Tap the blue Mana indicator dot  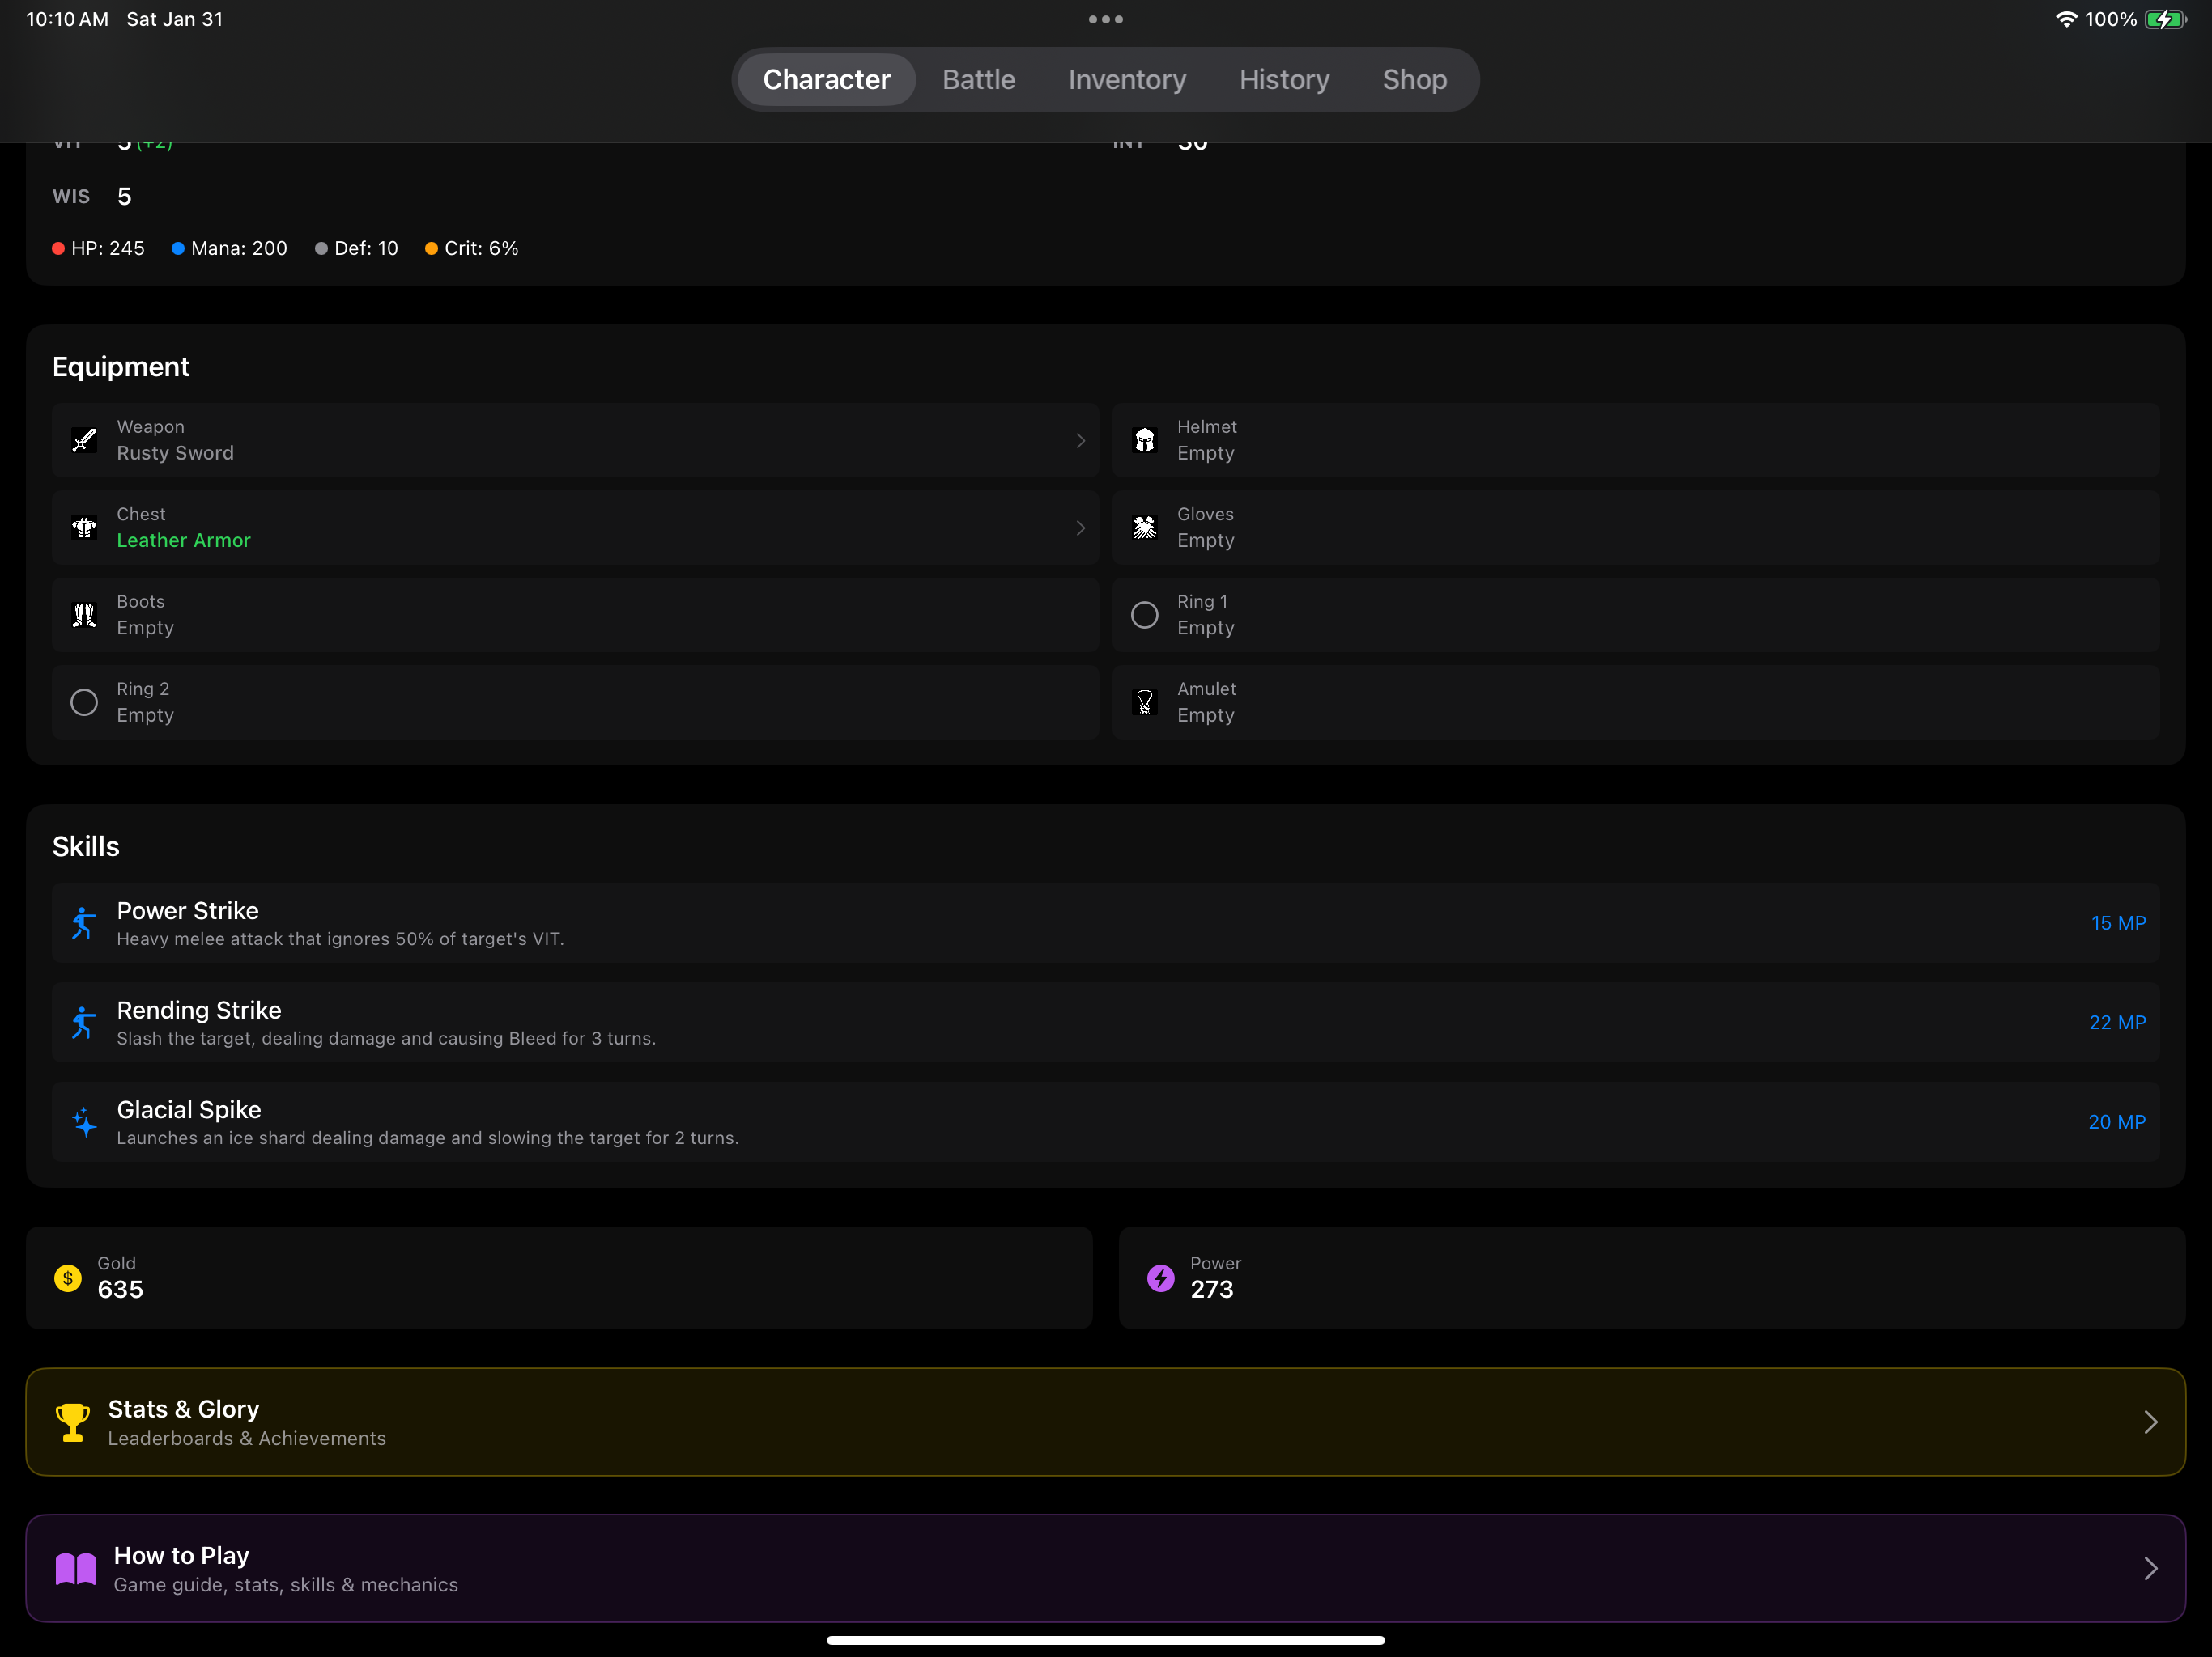pyautogui.click(x=178, y=248)
